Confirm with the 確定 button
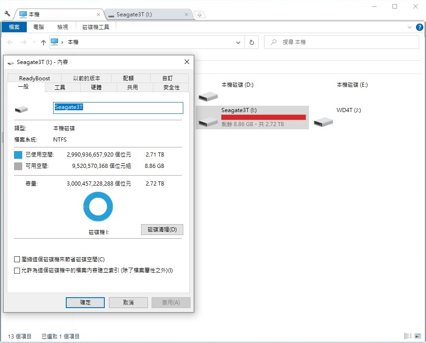Image resolution: width=426 pixels, height=343 pixels. pos(85,303)
